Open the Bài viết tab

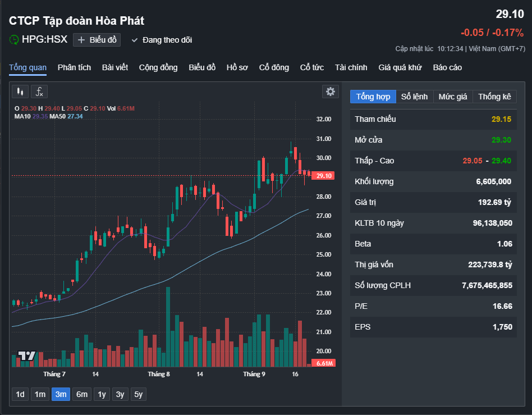click(x=115, y=67)
